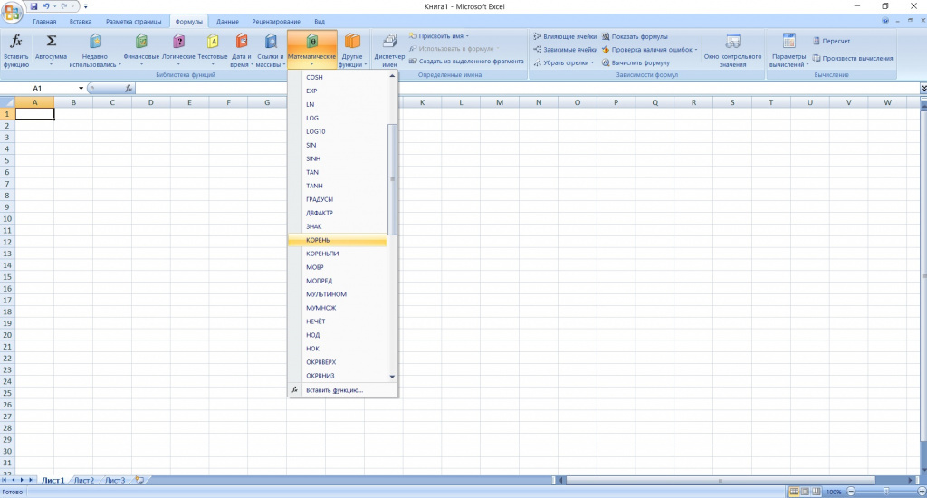Toggle Показать формулы (Show Formulas)
927x498 pixels.
tap(635, 36)
